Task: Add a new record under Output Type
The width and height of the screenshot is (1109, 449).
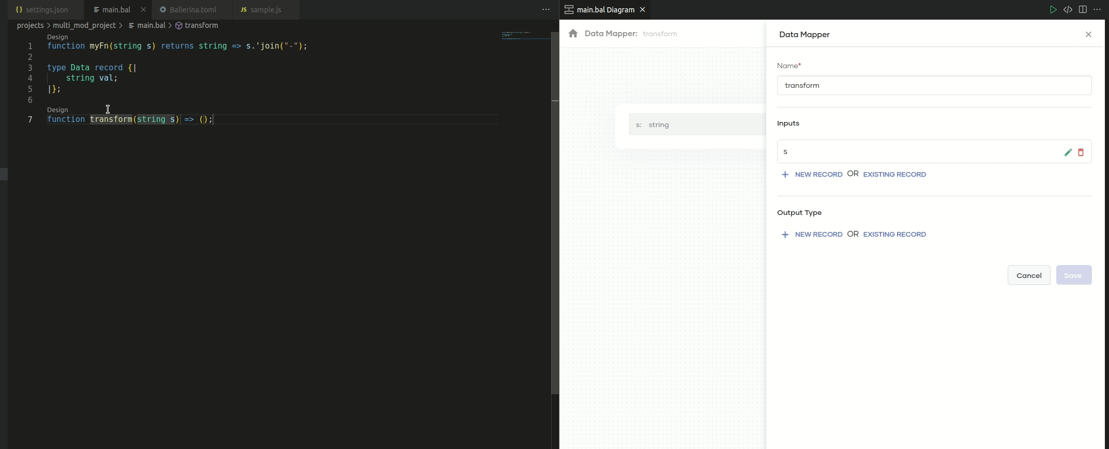Action: coord(812,235)
